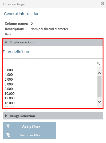This screenshot has width=106, height=143.
Task: Focus the filter value search field
Action: click(x=46, y=63)
